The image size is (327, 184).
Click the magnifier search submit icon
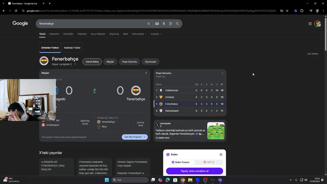(x=177, y=24)
